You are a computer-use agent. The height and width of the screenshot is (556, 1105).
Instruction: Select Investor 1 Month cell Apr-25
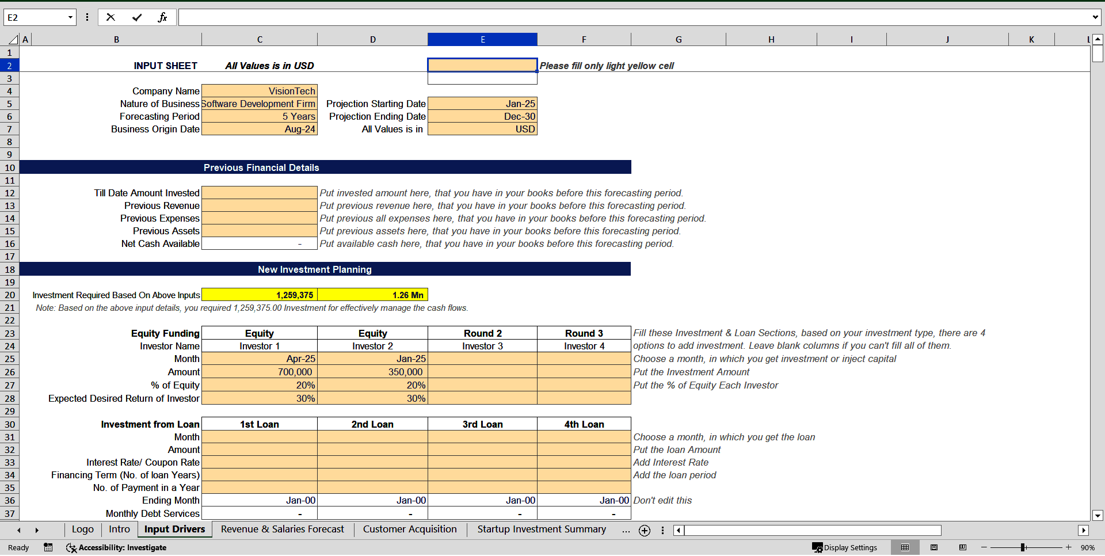point(260,359)
